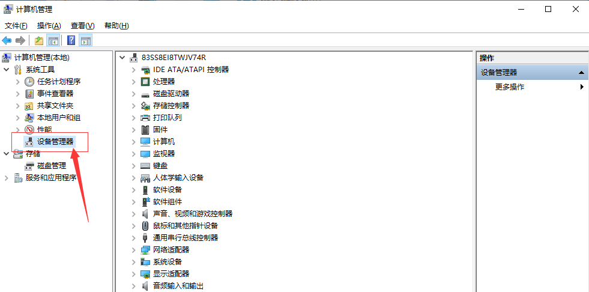The height and width of the screenshot is (292, 589).
Task: Expand 服务和应用程序 in the sidebar
Action: [x=7, y=178]
